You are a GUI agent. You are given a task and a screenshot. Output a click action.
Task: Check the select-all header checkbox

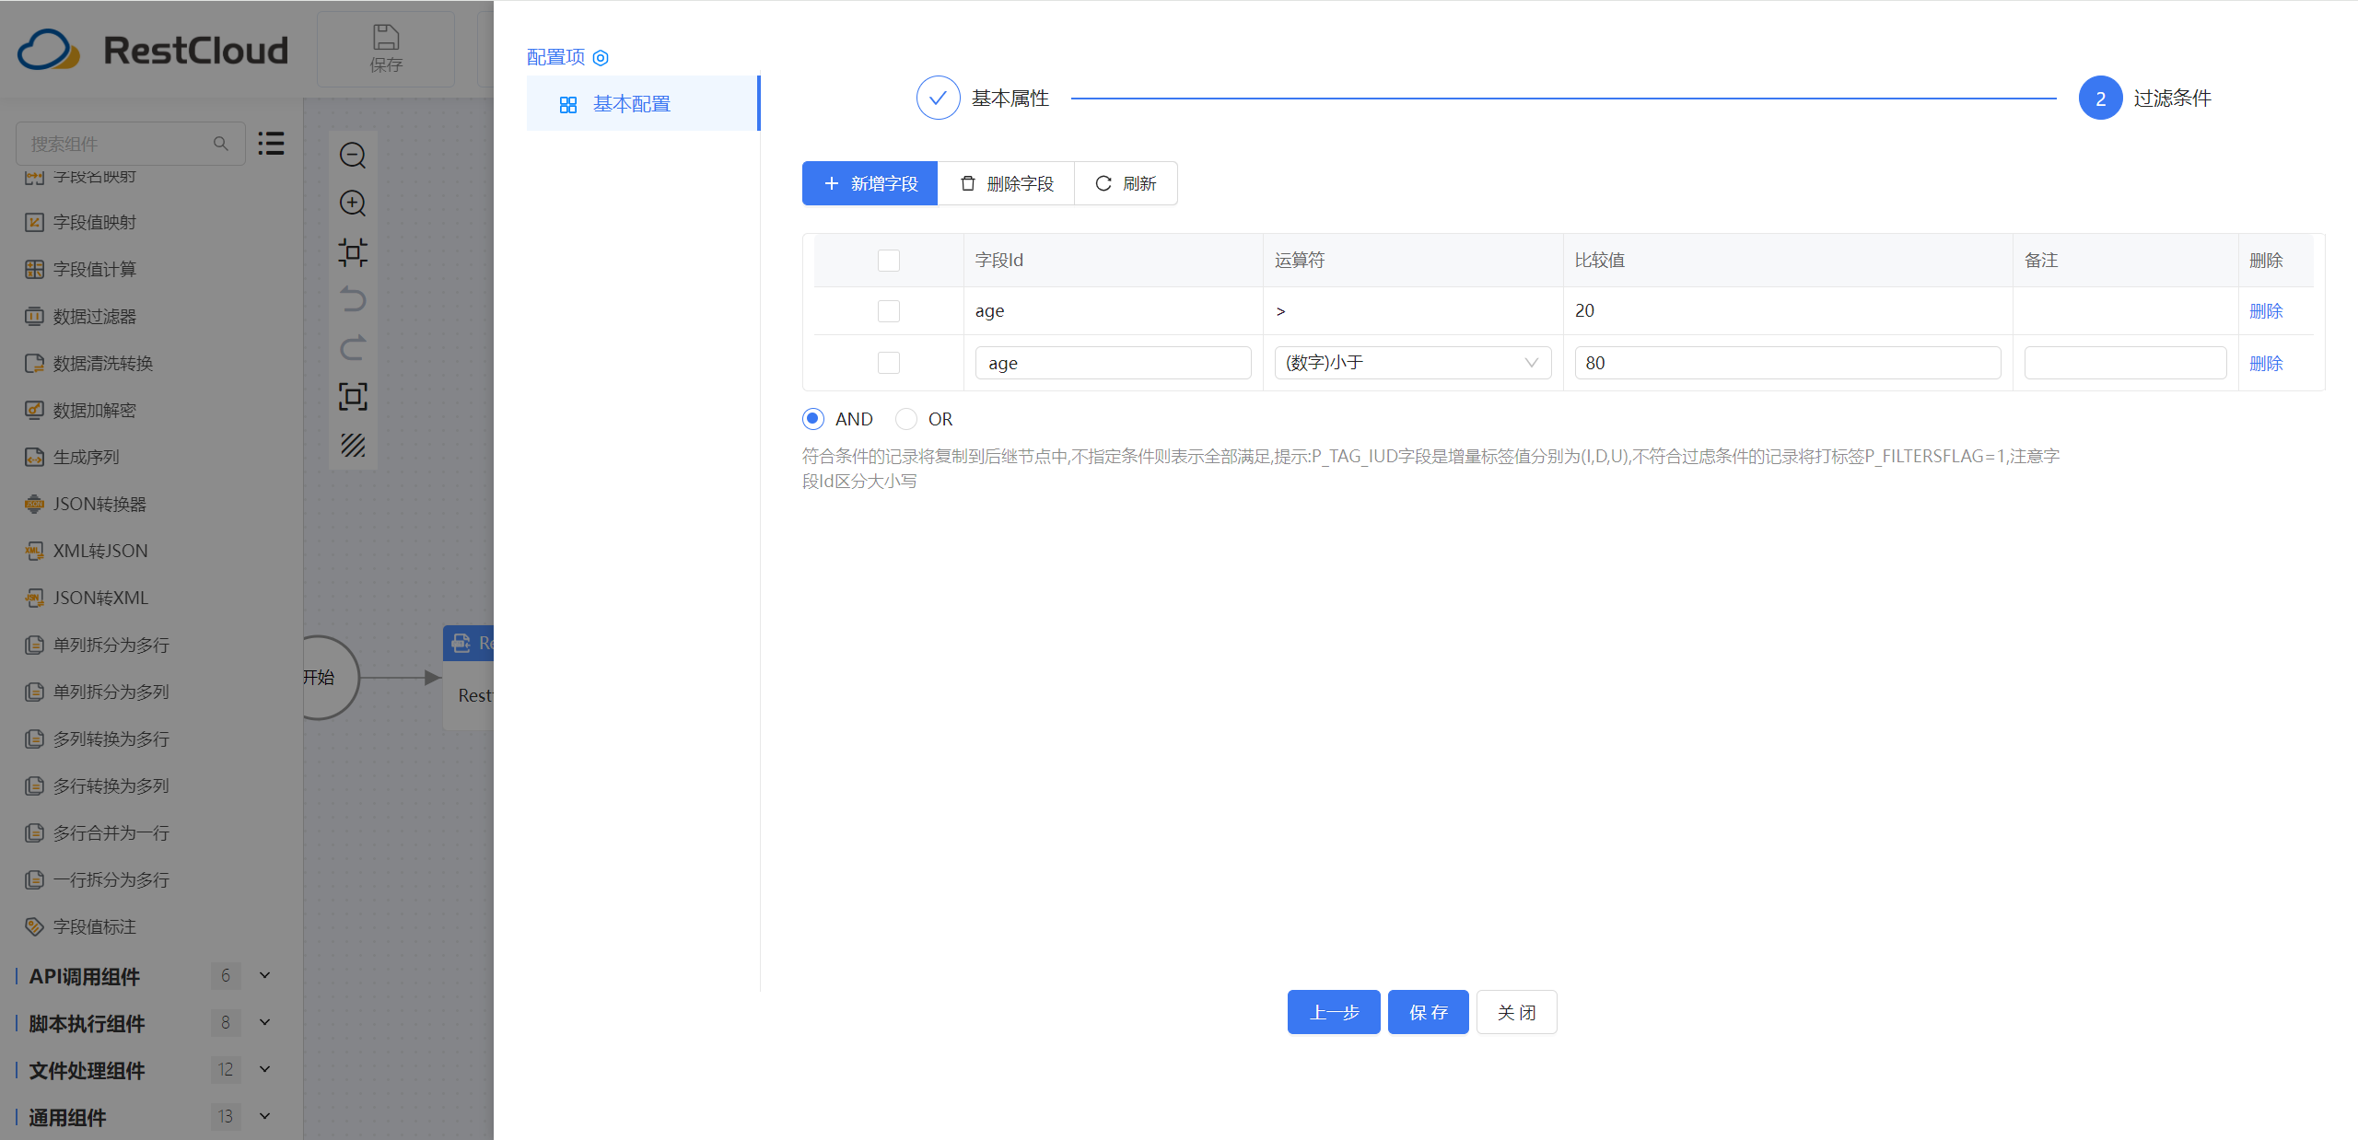point(889,261)
